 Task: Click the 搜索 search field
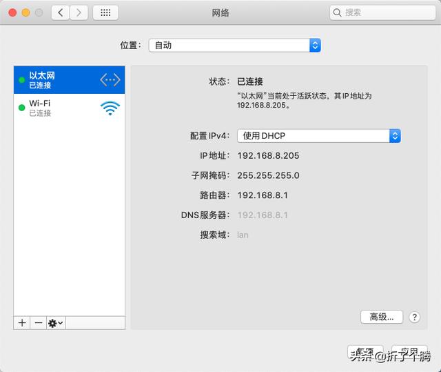tap(382, 12)
